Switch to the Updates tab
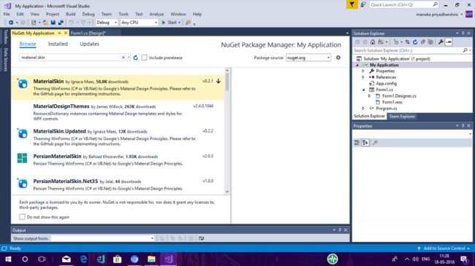This screenshot has width=475, height=266. click(89, 44)
